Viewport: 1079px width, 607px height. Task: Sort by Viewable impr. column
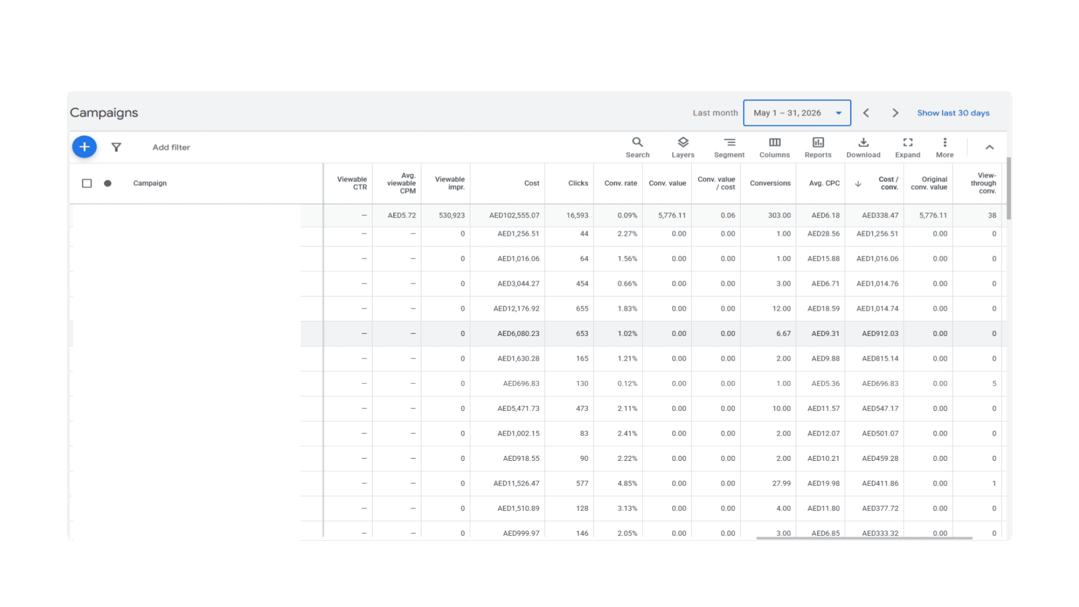[x=450, y=183]
